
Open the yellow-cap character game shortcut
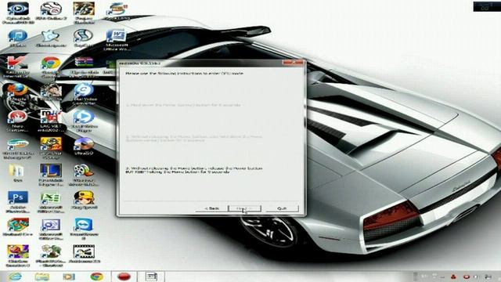84,201
